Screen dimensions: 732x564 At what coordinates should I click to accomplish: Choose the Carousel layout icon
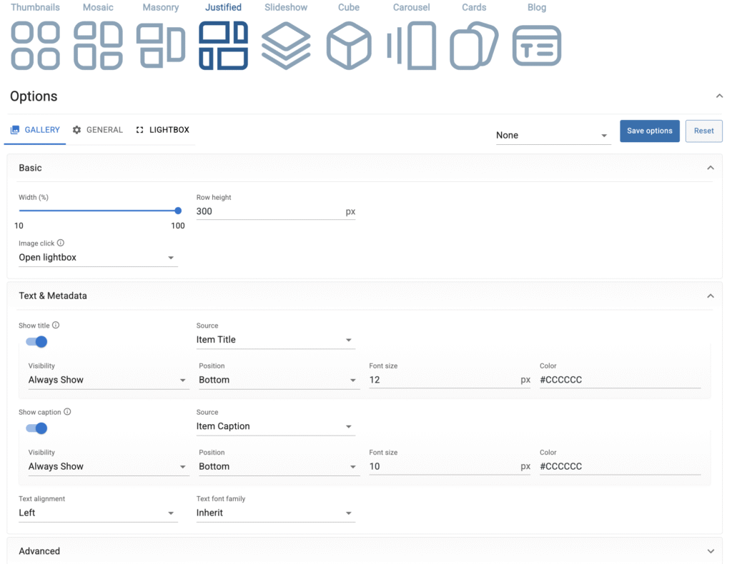[412, 46]
